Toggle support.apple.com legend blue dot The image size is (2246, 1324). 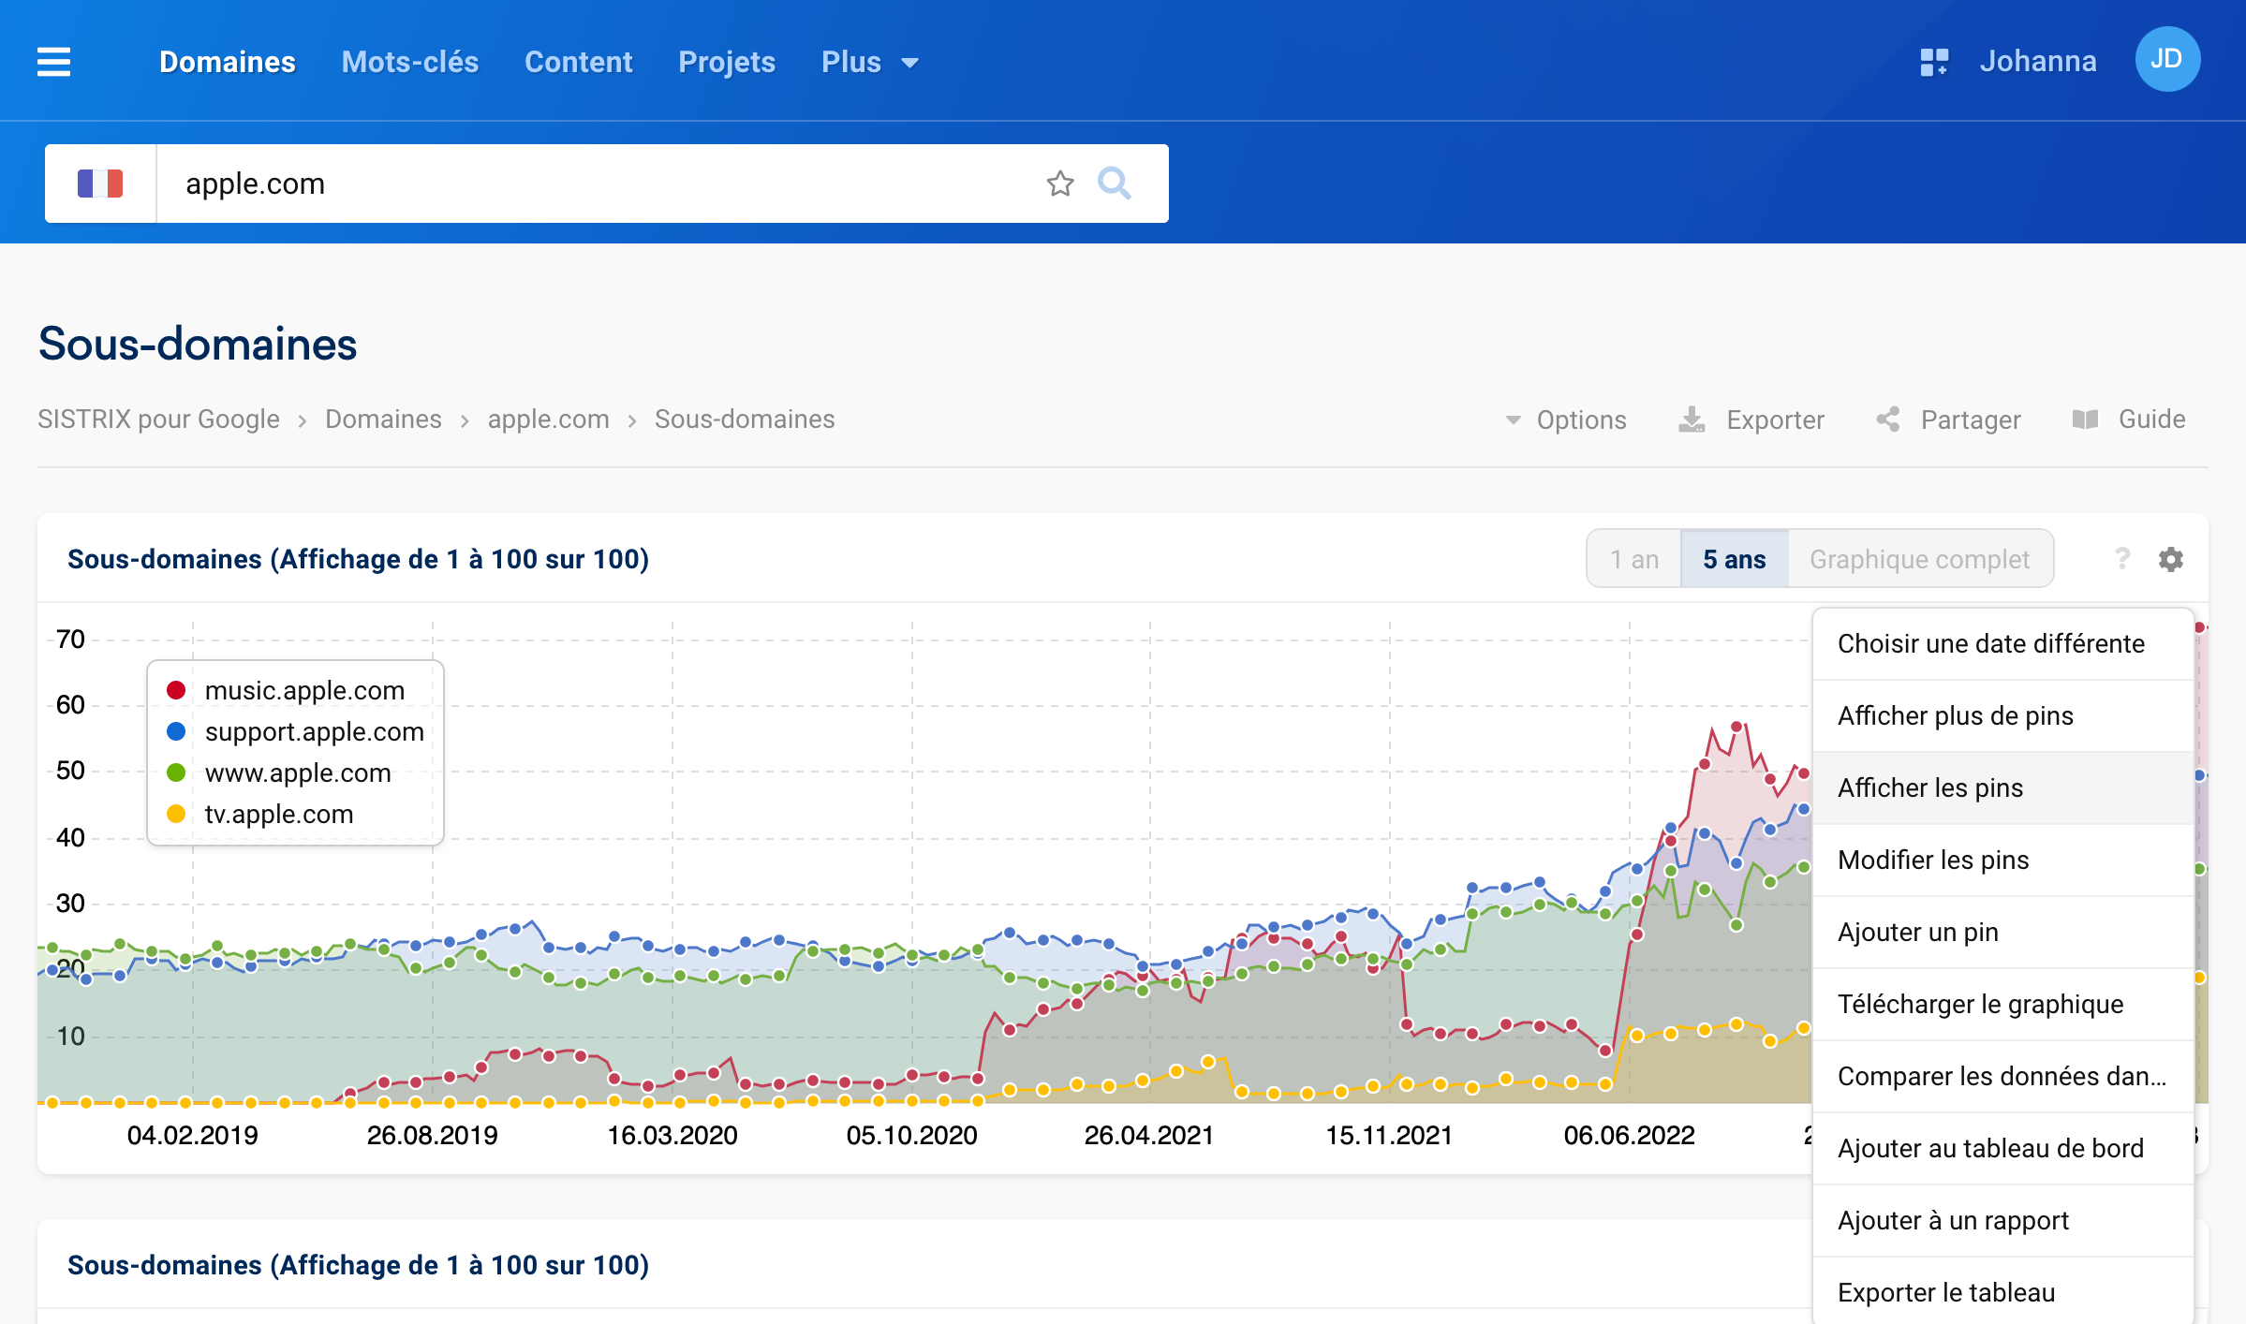(x=176, y=731)
